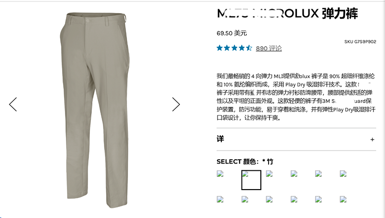Select the highlighted 竹 color swatch
385x218 pixels.
pos(251,180)
